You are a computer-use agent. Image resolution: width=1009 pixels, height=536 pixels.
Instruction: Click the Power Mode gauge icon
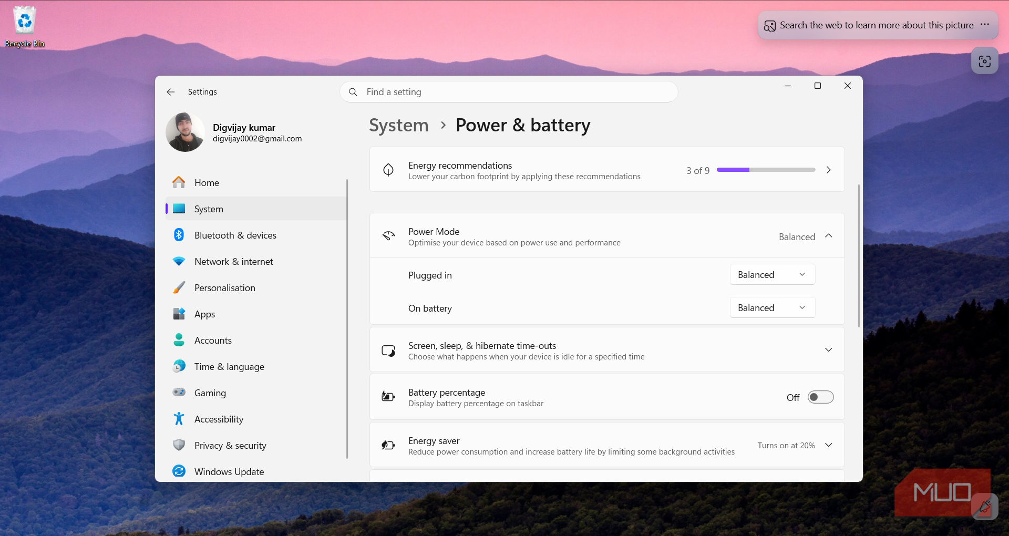(x=388, y=236)
